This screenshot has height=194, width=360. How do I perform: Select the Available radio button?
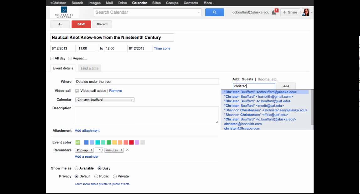pyautogui.click(x=77, y=168)
